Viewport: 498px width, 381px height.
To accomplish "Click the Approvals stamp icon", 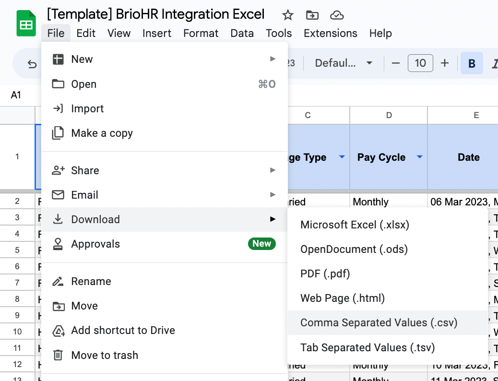I will 58,244.
